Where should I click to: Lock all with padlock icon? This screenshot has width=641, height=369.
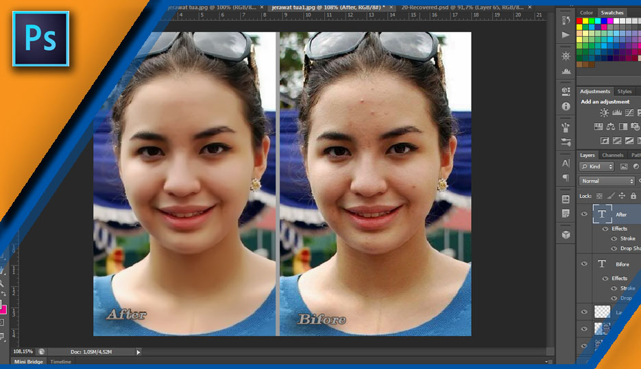633,196
